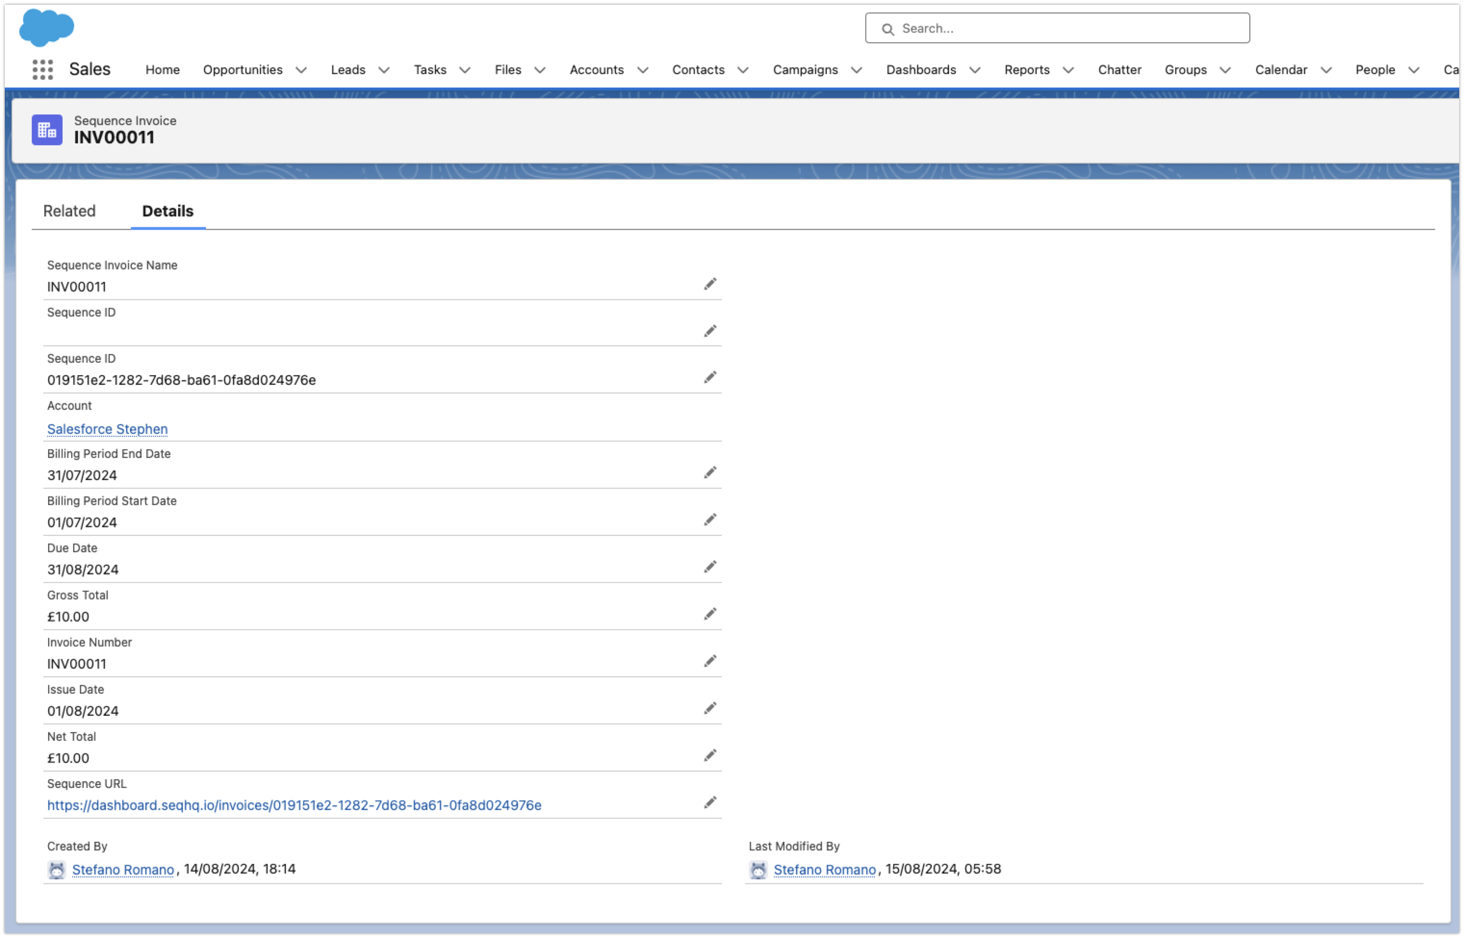The height and width of the screenshot is (938, 1464).
Task: Click Created By user avatar icon
Action: pyautogui.click(x=57, y=870)
